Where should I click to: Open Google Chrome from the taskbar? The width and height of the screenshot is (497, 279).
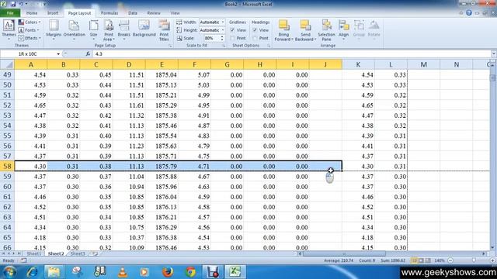point(190,272)
